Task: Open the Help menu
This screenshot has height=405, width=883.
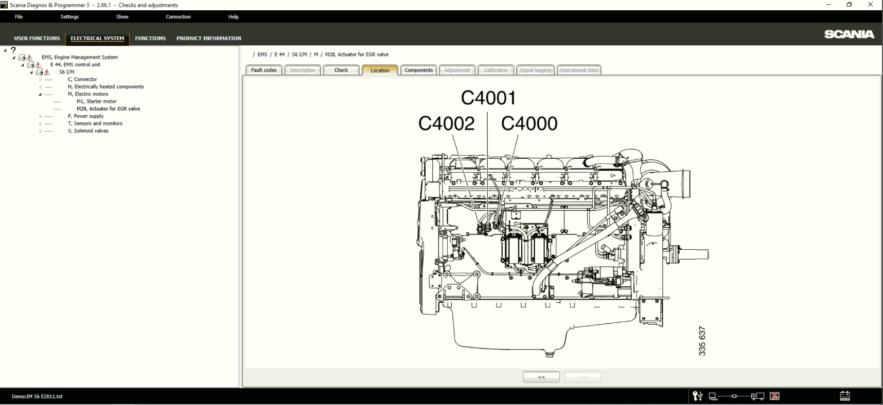Action: (233, 17)
